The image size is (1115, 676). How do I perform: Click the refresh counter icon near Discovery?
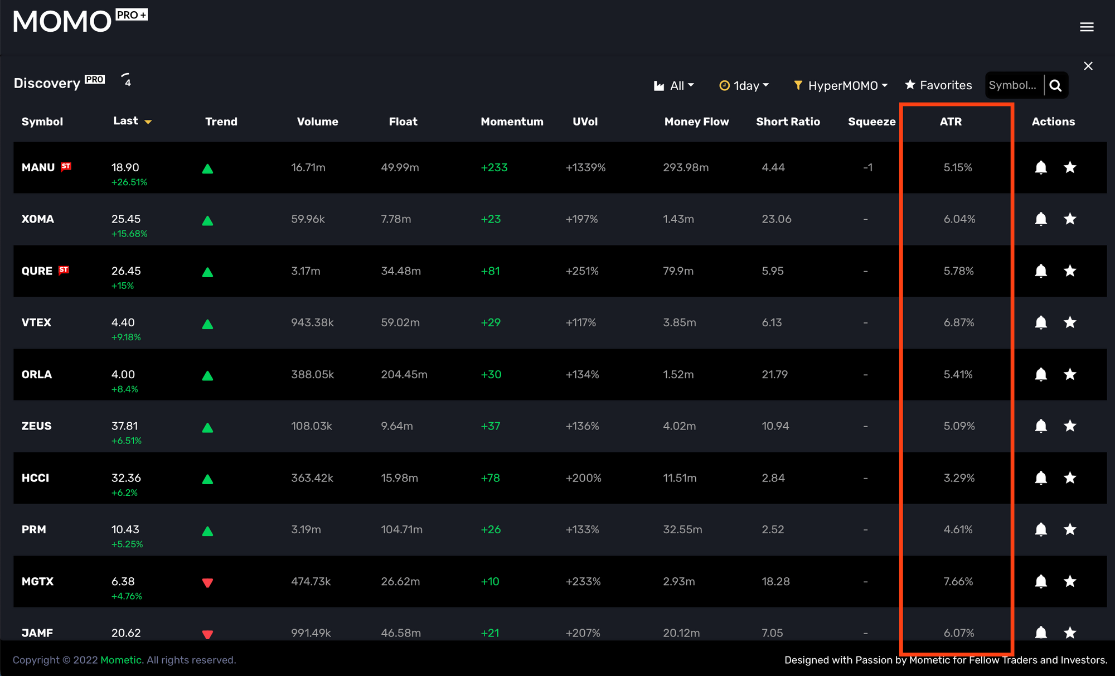click(127, 80)
